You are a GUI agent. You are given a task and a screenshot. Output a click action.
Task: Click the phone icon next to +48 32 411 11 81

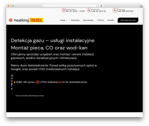click(89, 10)
